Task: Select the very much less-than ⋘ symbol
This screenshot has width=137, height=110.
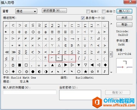Action: (7, 52)
